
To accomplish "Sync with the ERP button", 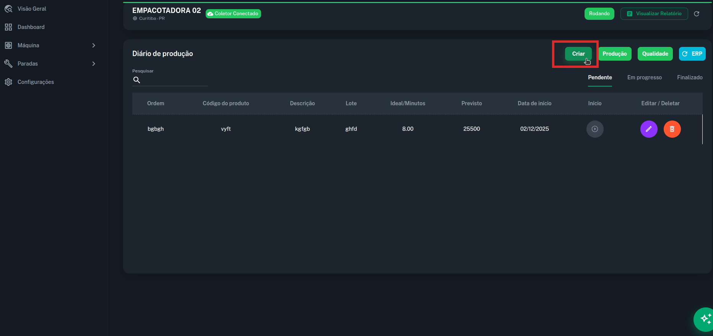I will pos(692,54).
